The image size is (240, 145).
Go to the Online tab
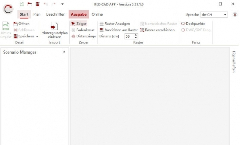(97, 14)
